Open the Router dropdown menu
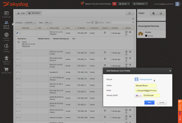Screen dimensions: 182x123 click(124, 4)
